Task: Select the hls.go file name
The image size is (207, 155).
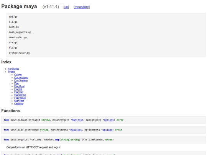Action: (13, 47)
